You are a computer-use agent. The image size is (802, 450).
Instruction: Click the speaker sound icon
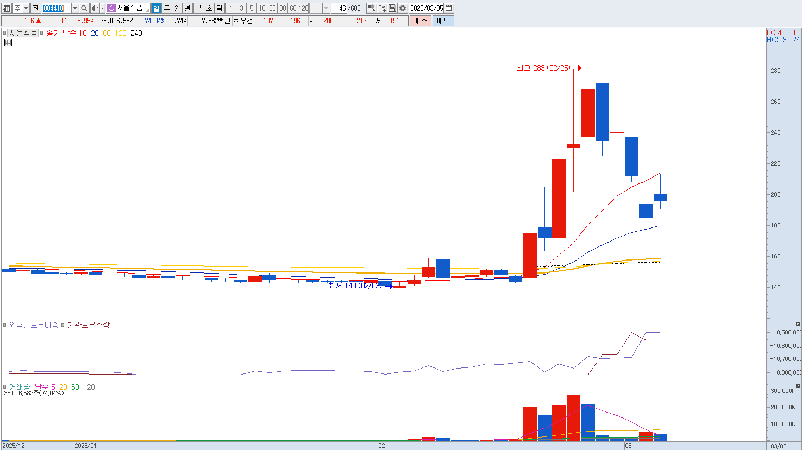95,8
